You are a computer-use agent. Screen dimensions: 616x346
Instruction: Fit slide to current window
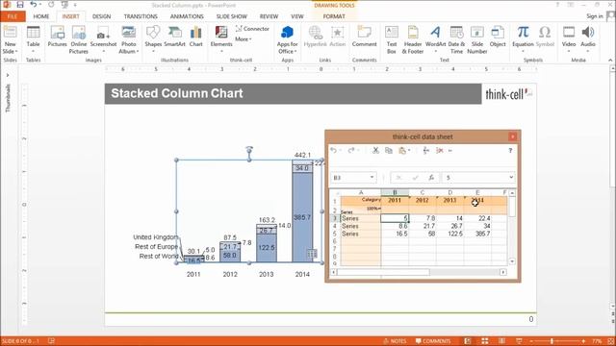coord(610,341)
